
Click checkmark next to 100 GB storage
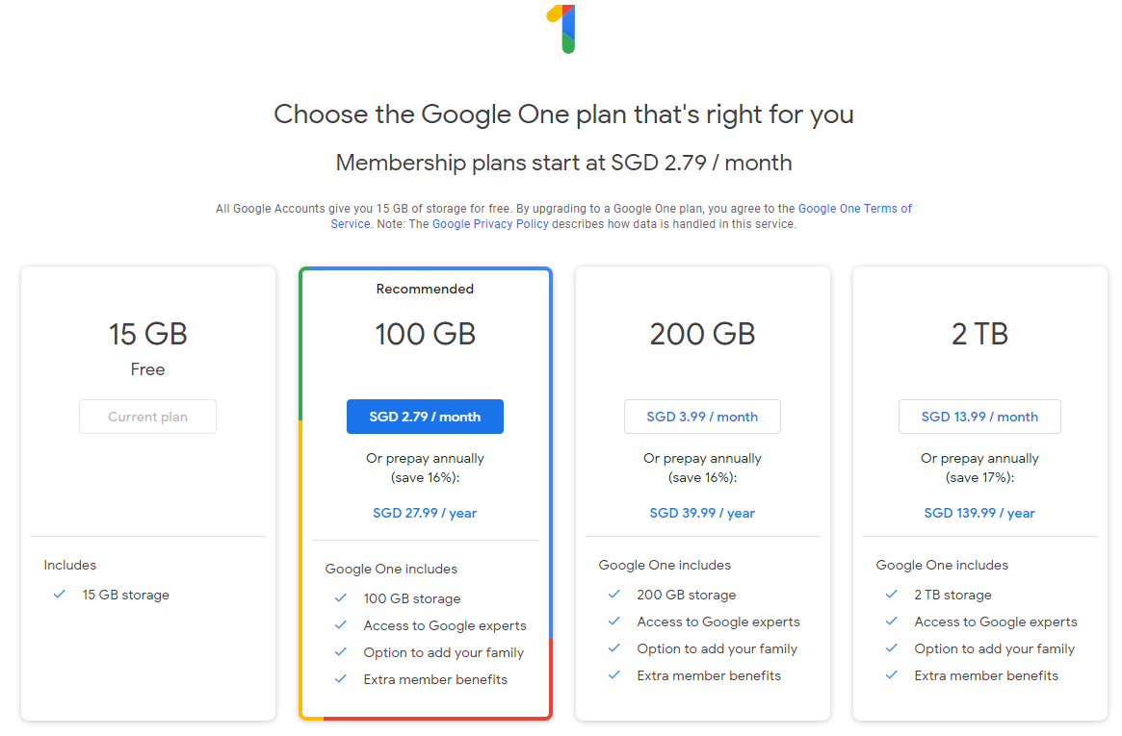click(341, 598)
